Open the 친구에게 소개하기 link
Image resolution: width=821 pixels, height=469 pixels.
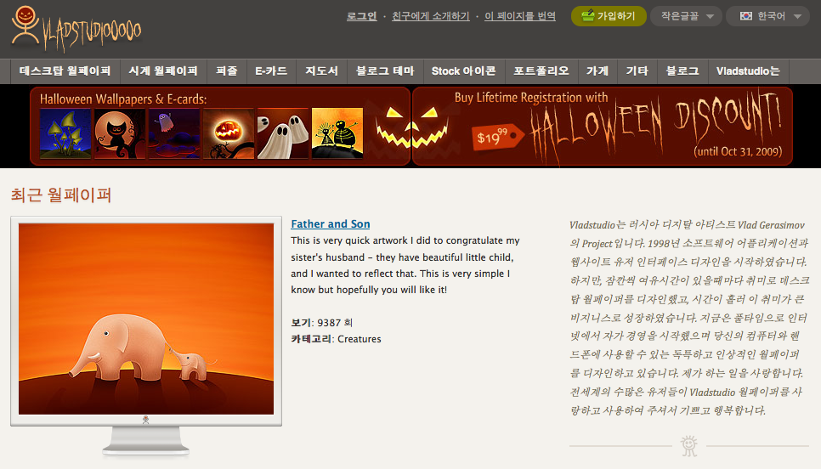click(x=430, y=16)
